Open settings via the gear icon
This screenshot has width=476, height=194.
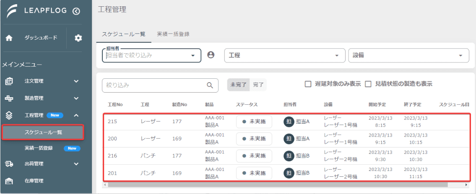(78, 38)
